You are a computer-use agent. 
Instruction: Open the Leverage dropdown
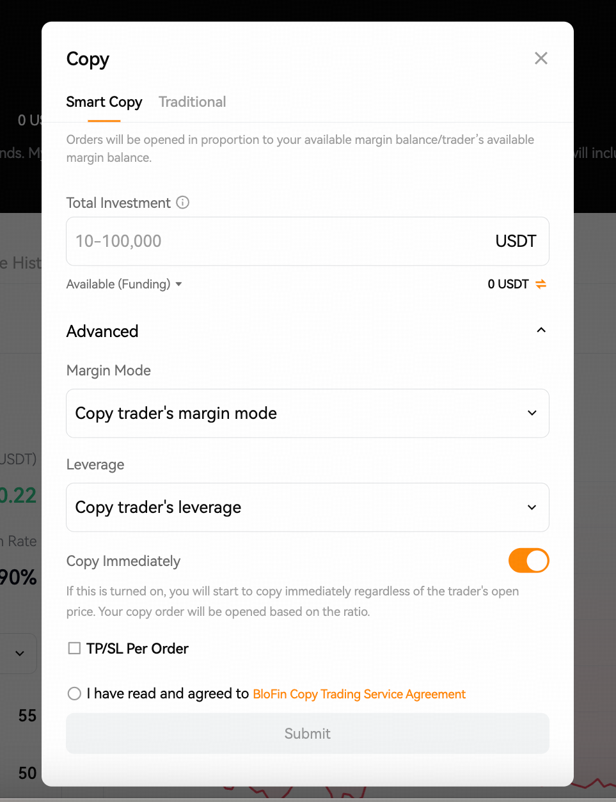(x=308, y=507)
